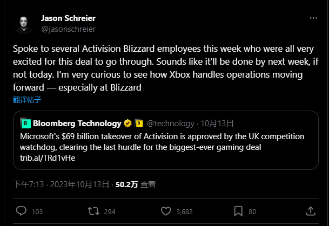The height and width of the screenshot is (226, 329).
Task: Open Jason Schreier's profile avatar
Action: click(23, 23)
